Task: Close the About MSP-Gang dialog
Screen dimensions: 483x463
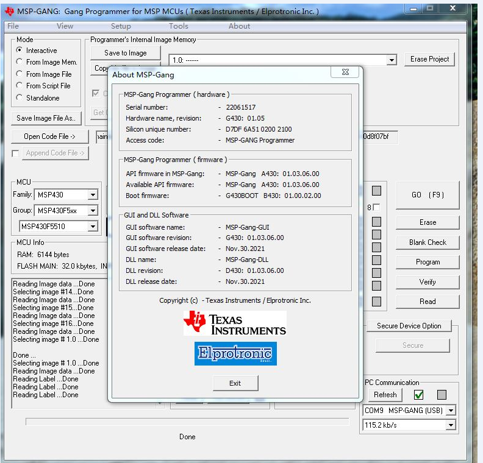Action: [x=345, y=72]
